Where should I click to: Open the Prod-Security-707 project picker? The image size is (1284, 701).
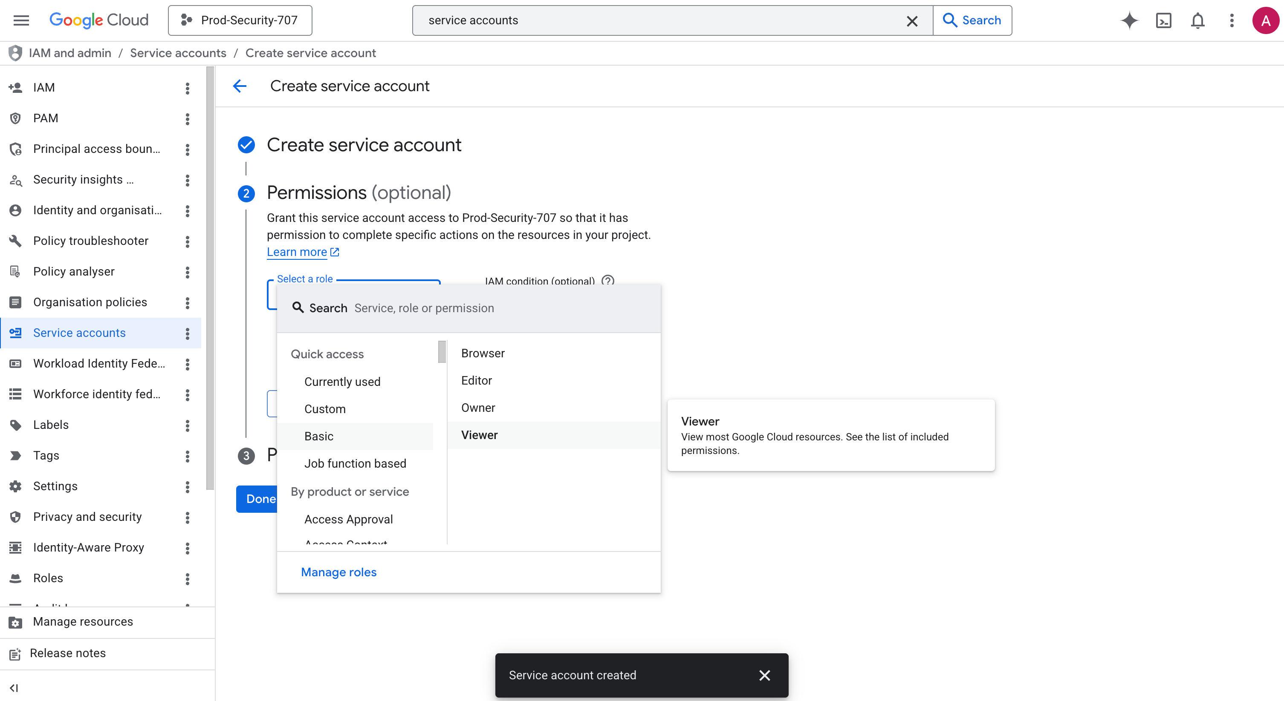[240, 20]
